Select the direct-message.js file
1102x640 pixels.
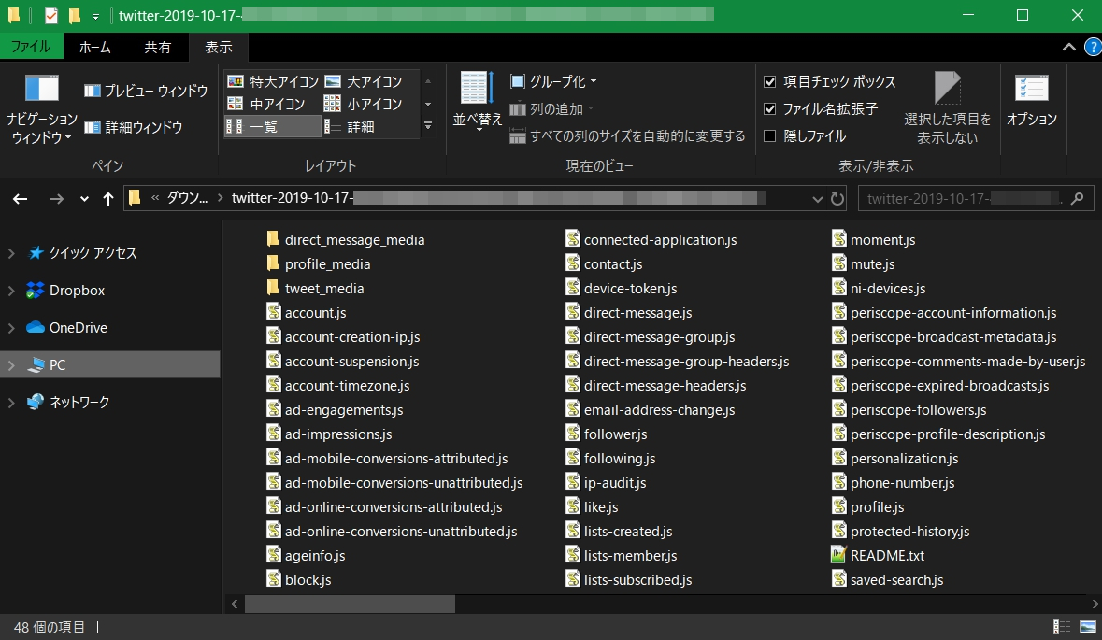click(629, 313)
